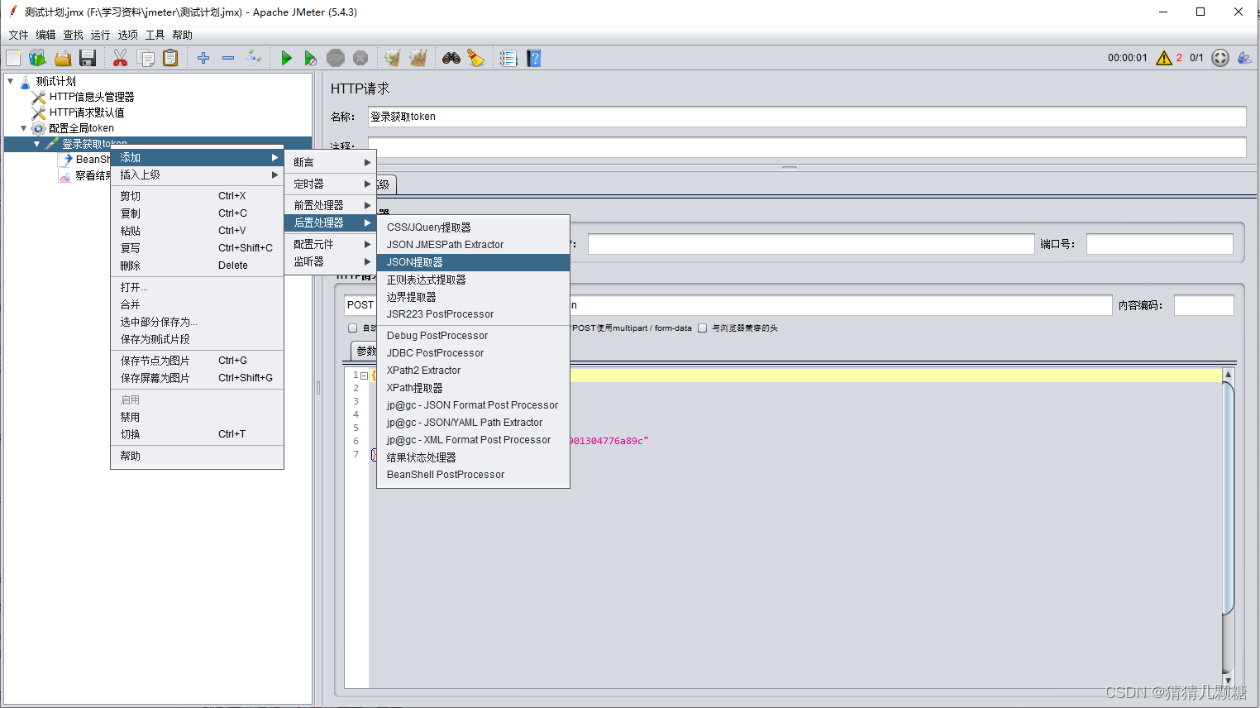Expand the 监听器 submenu
Screen dimensions: 1260x708
pos(331,261)
